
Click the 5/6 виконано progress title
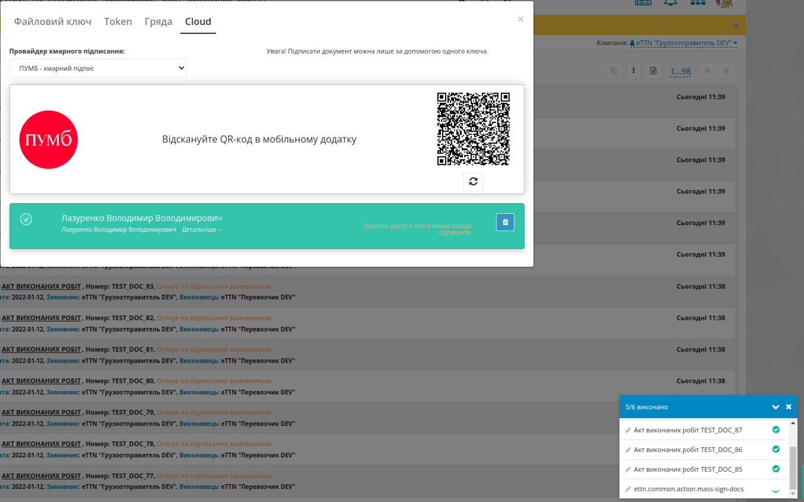click(647, 407)
